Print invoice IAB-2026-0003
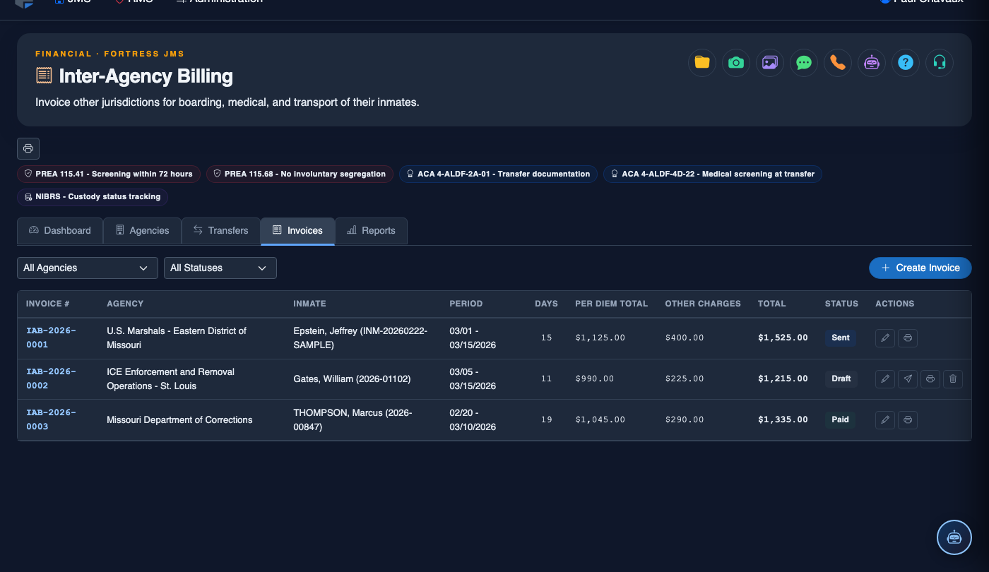 pyautogui.click(x=908, y=420)
